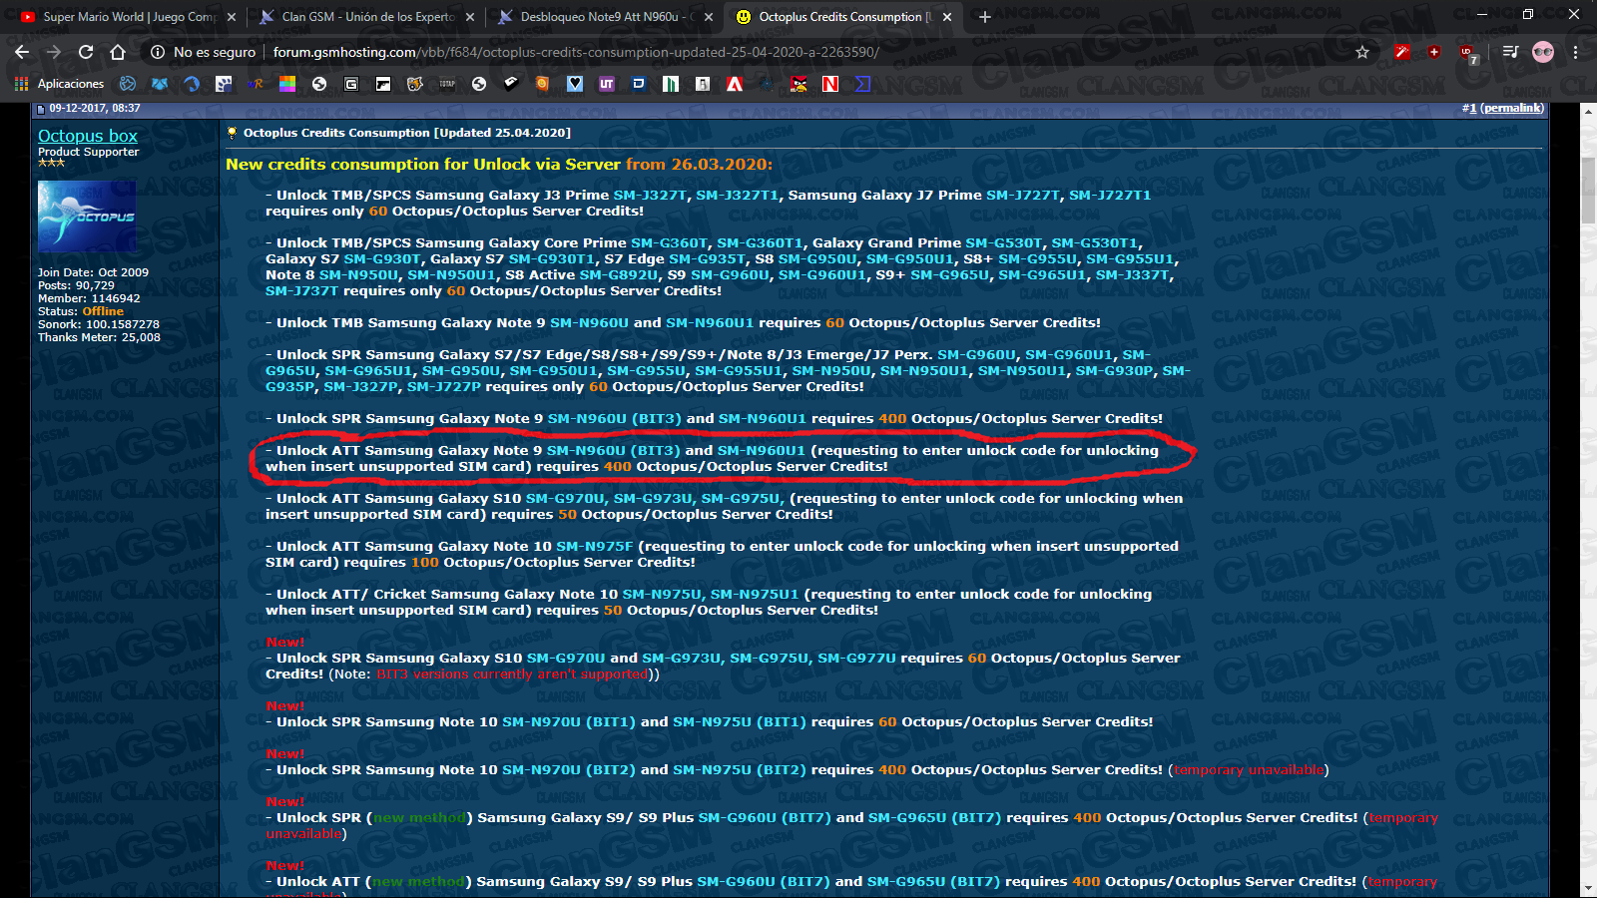Go to the browser home page
This screenshot has width=1597, height=898.
[118, 52]
